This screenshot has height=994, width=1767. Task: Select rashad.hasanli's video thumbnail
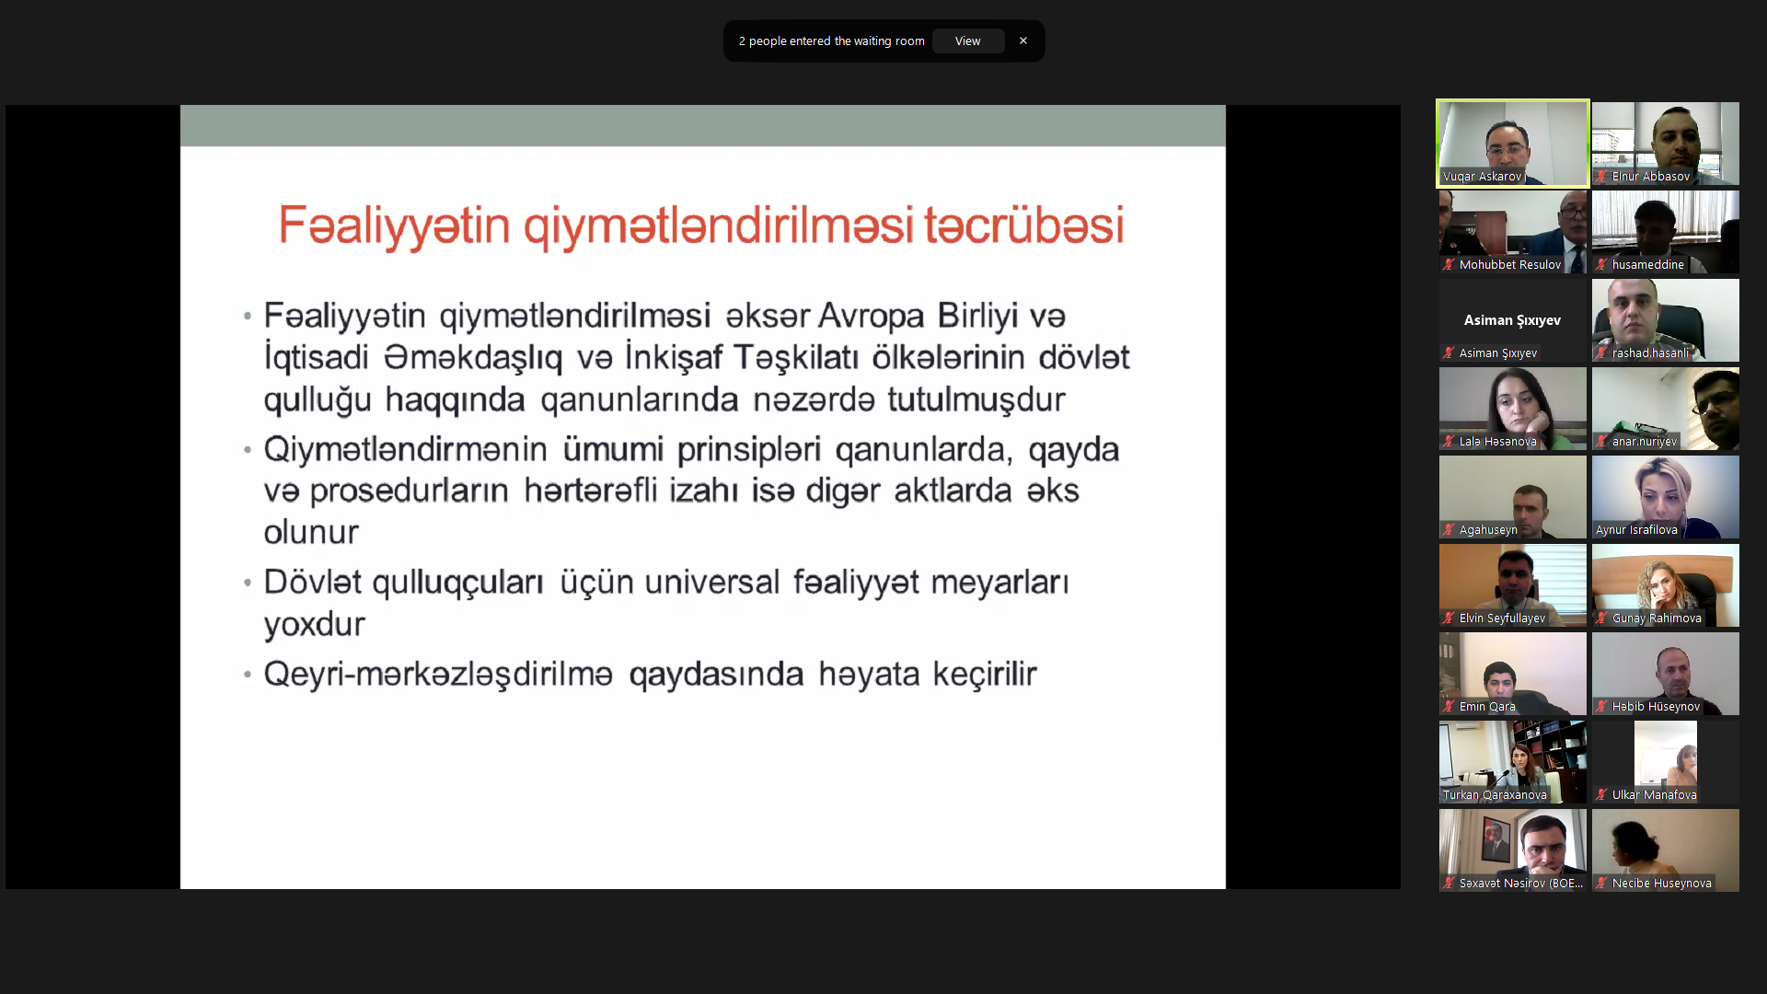pyautogui.click(x=1665, y=320)
